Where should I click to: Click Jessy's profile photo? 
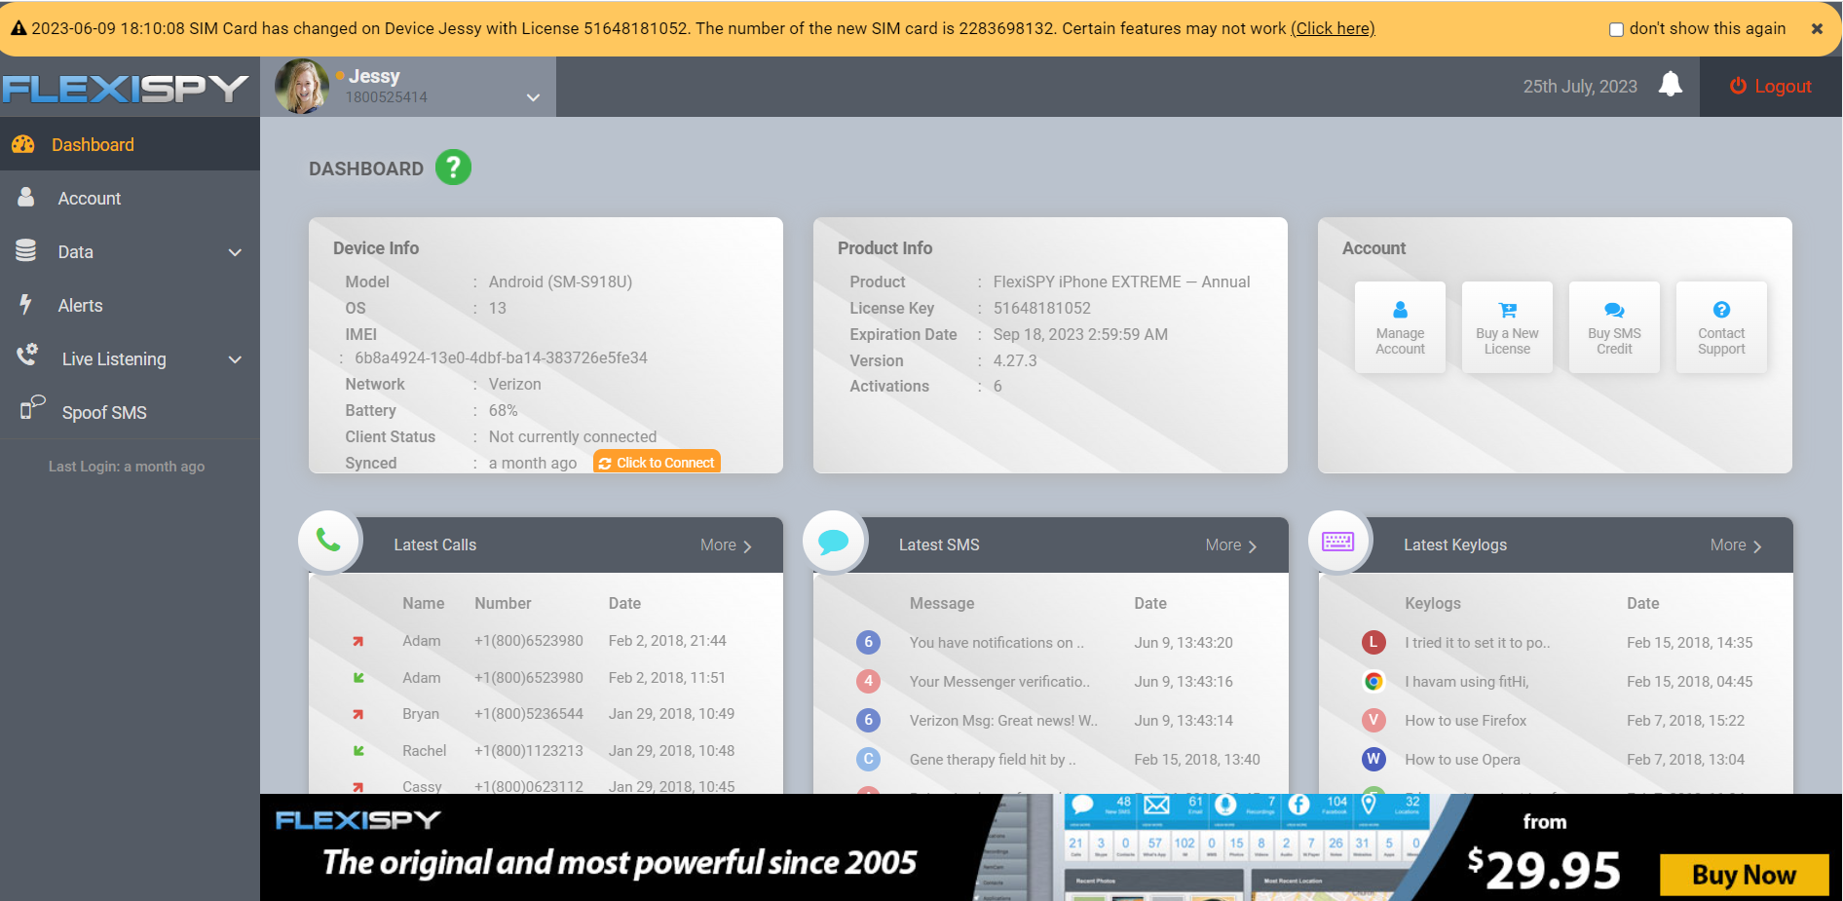(x=301, y=87)
